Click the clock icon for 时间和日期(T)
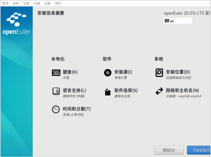Viewport: 211px width, 157px height. click(x=56, y=109)
